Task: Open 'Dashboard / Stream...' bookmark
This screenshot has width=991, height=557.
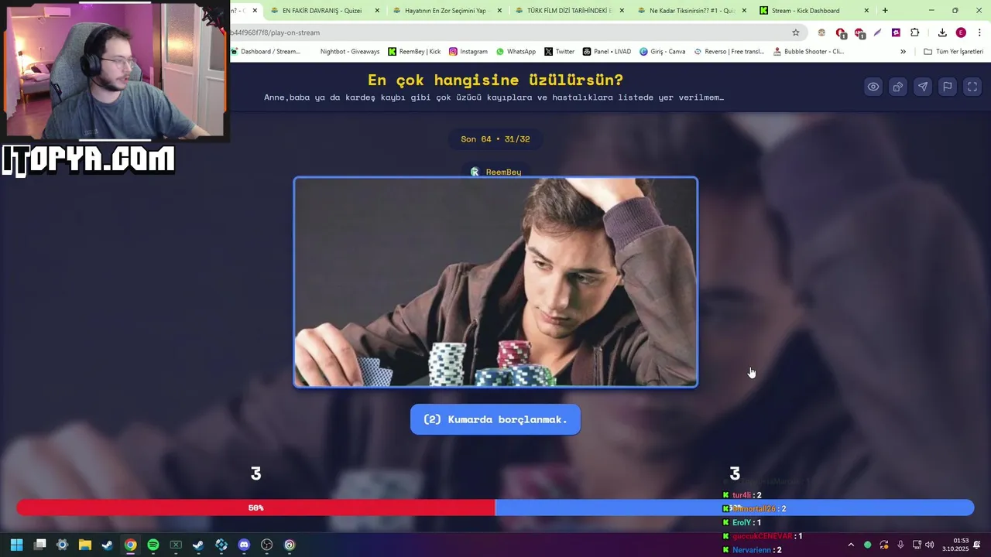Action: (265, 52)
